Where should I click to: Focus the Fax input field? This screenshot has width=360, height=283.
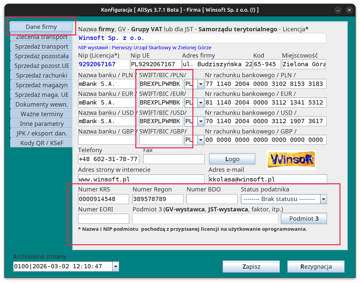tap(173, 159)
